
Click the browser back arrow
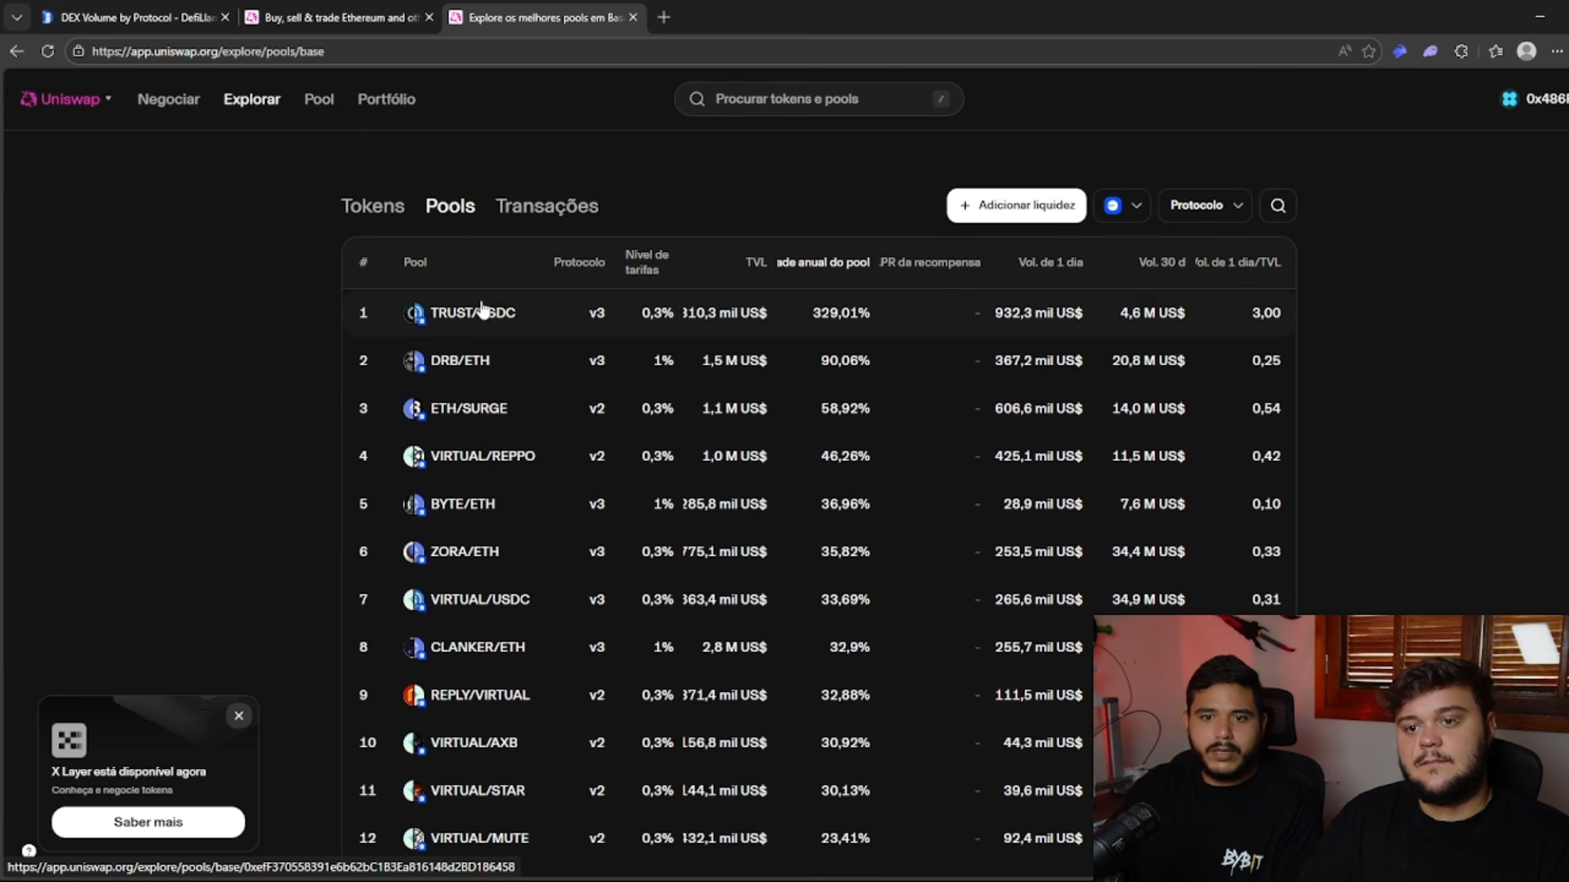[17, 51]
